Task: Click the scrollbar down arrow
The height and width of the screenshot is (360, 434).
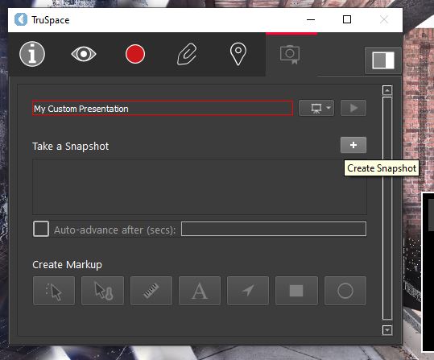Action: point(387,330)
